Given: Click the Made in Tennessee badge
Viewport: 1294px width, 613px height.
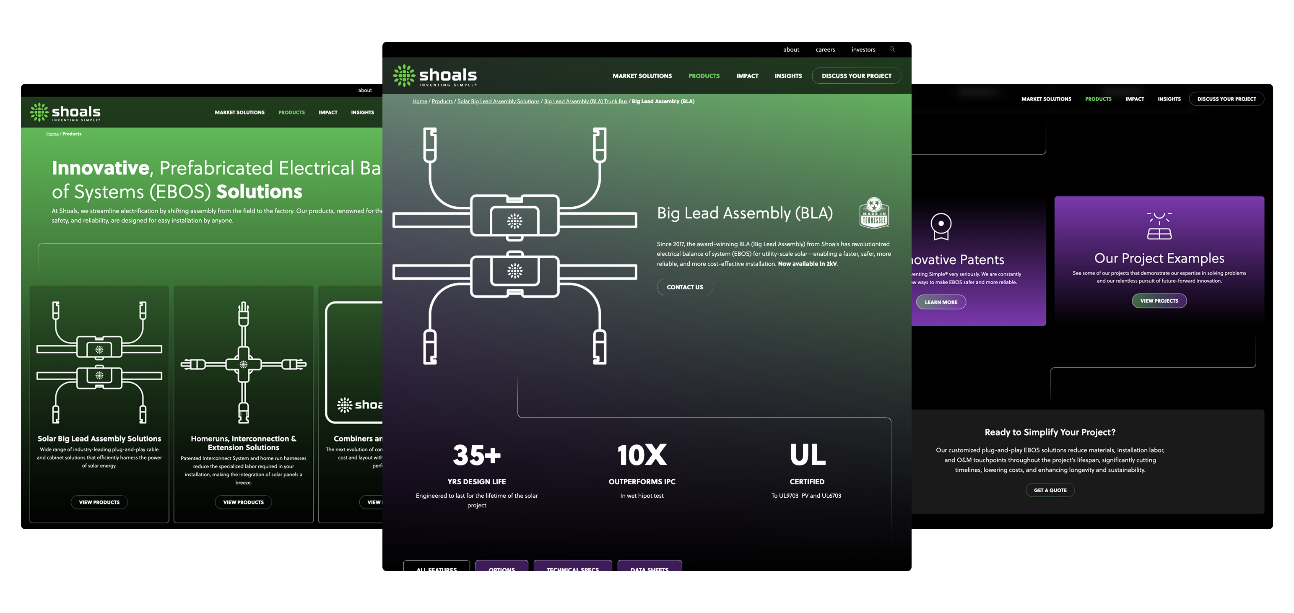Looking at the screenshot, I should [874, 213].
